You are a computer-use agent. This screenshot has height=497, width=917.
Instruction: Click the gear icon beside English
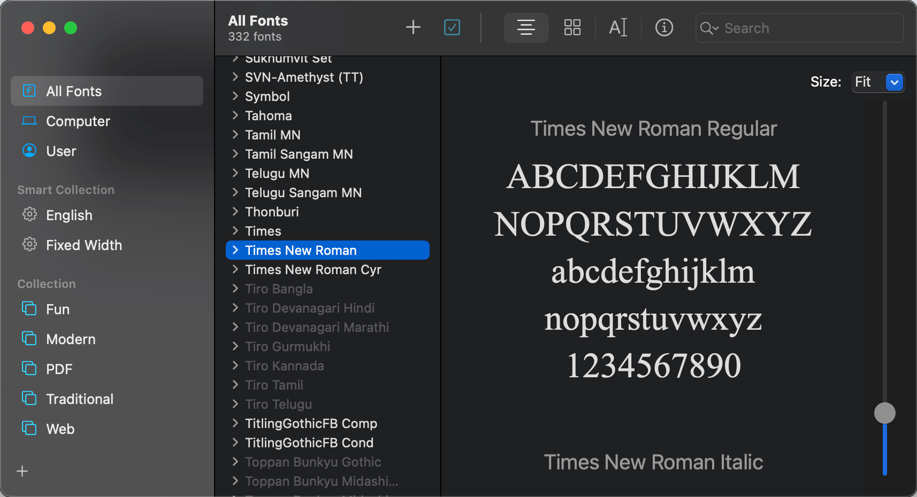[x=29, y=214]
